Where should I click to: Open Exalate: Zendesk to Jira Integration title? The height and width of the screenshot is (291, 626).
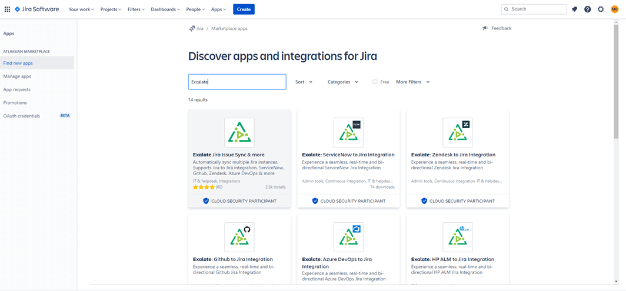(x=453, y=155)
